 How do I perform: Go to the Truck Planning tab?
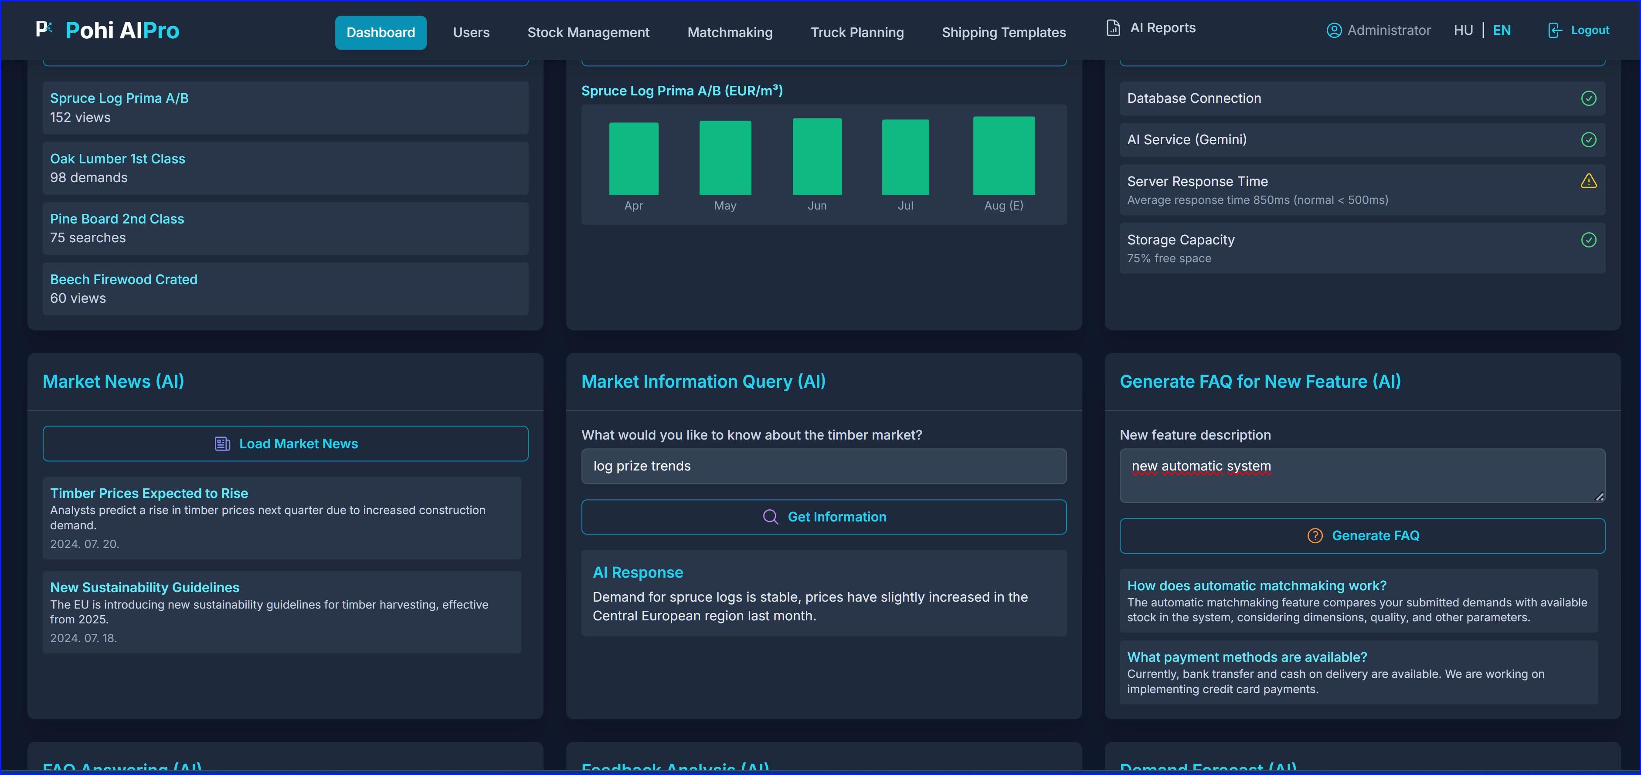tap(857, 33)
